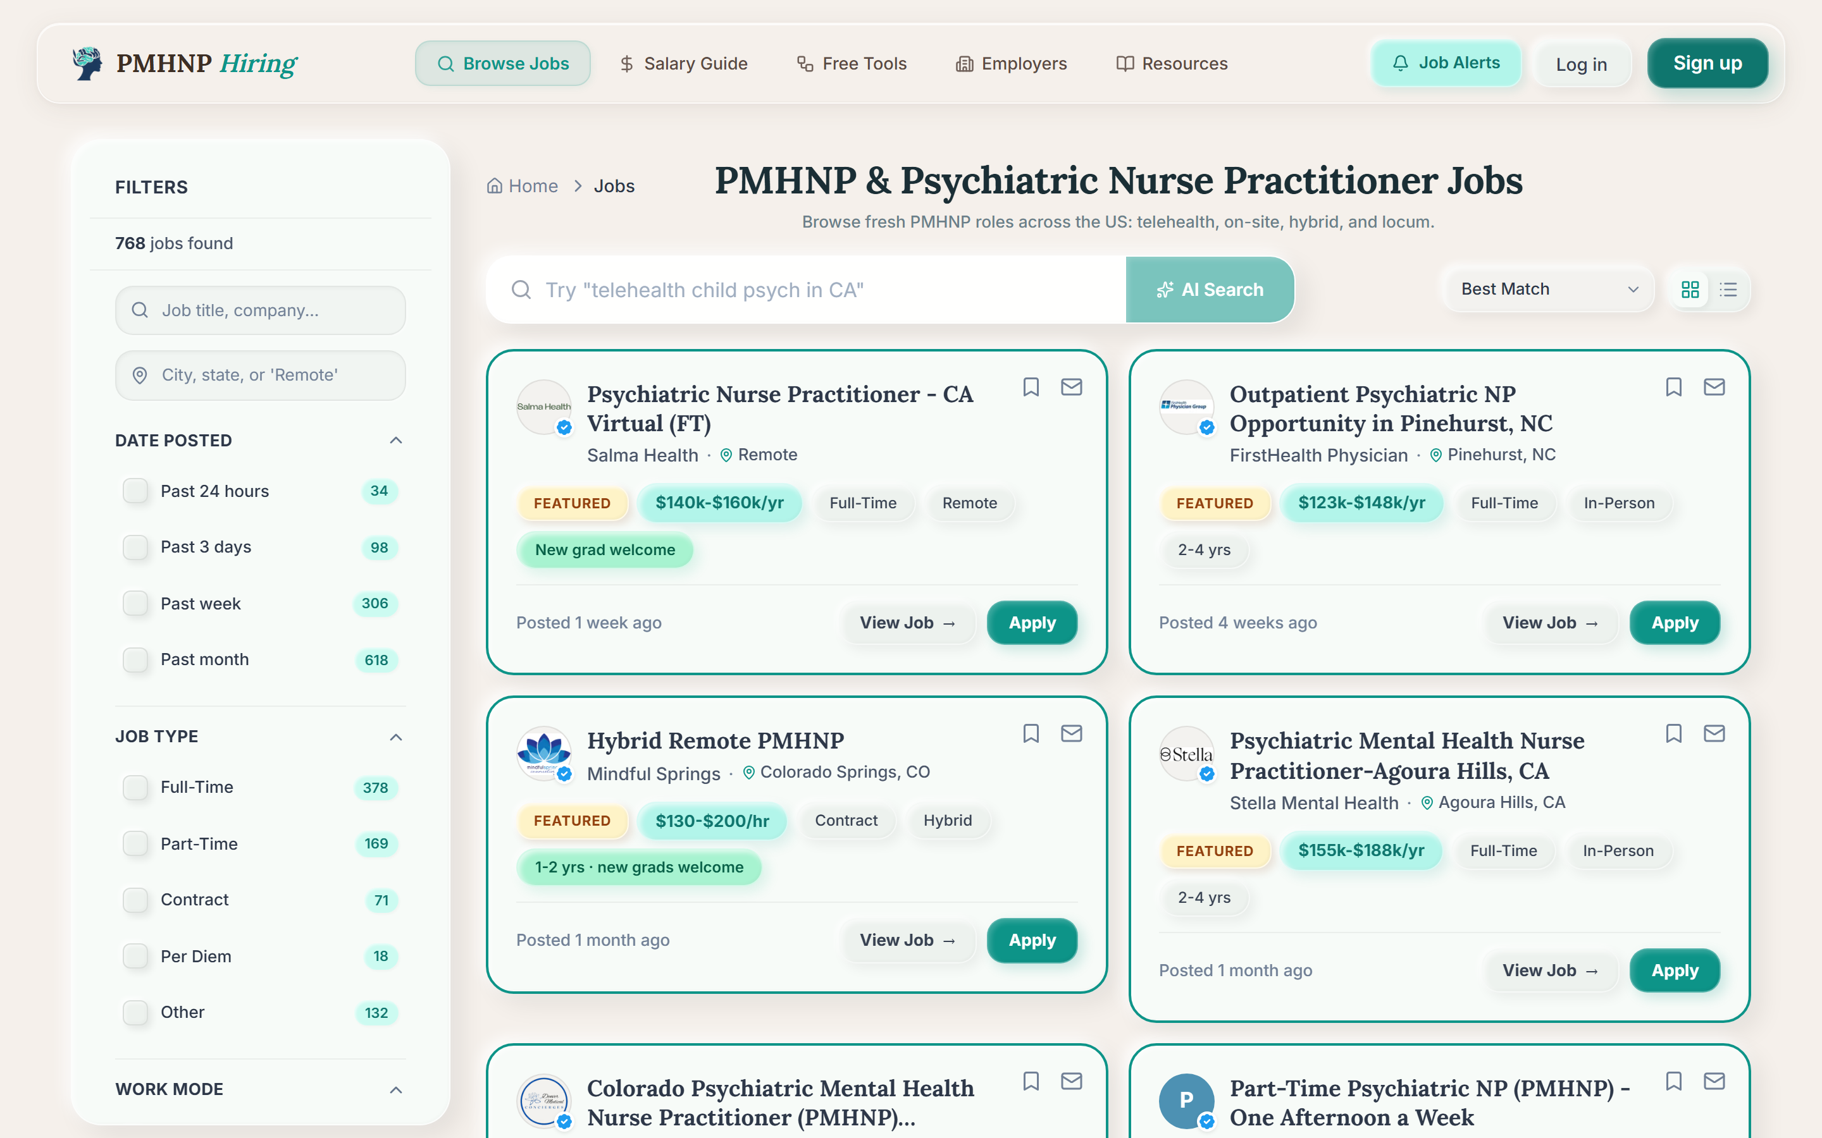
Task: Open the Employers nav item
Action: (x=1012, y=63)
